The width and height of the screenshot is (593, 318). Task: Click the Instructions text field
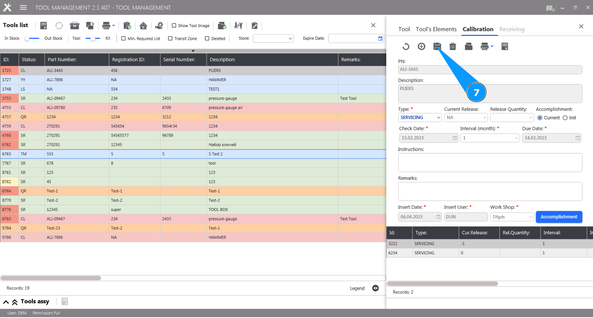pos(490,163)
